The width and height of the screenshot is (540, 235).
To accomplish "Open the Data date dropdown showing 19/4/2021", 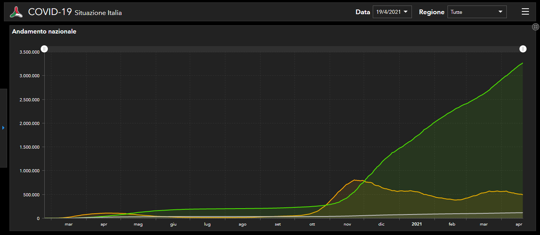I will pos(392,12).
